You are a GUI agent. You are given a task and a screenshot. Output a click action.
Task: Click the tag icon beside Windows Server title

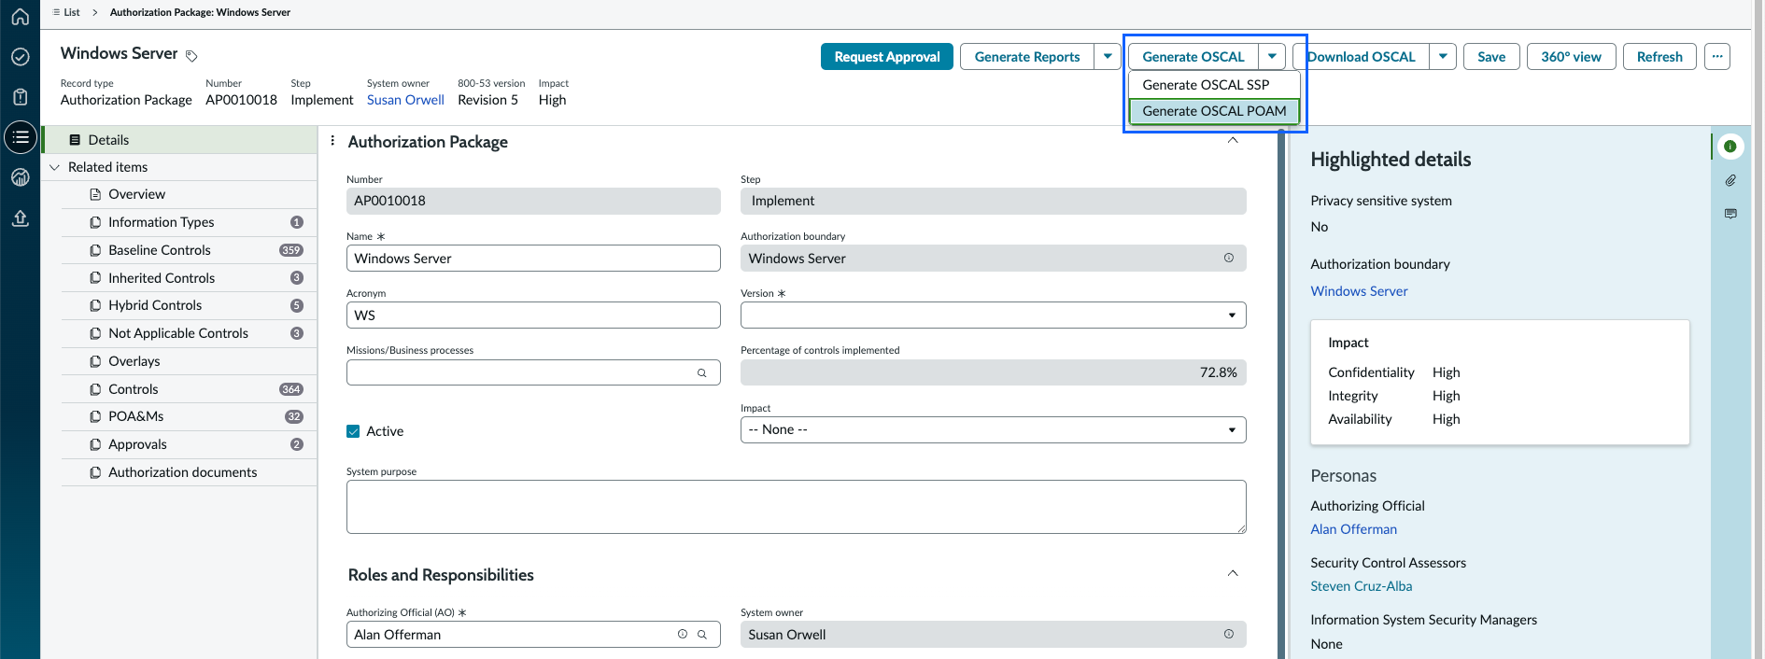[x=191, y=56]
